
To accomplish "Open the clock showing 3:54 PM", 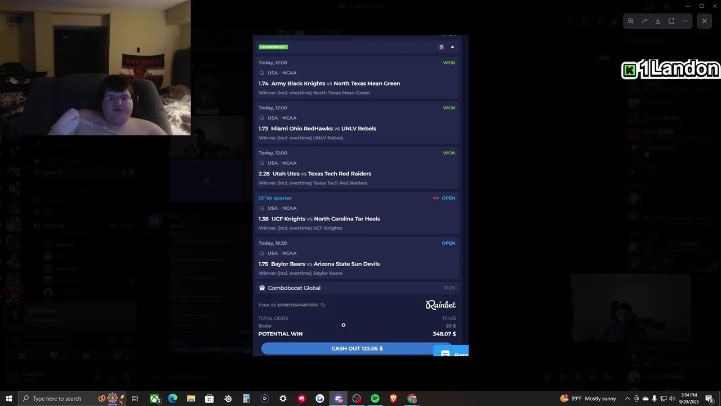I will pyautogui.click(x=689, y=399).
